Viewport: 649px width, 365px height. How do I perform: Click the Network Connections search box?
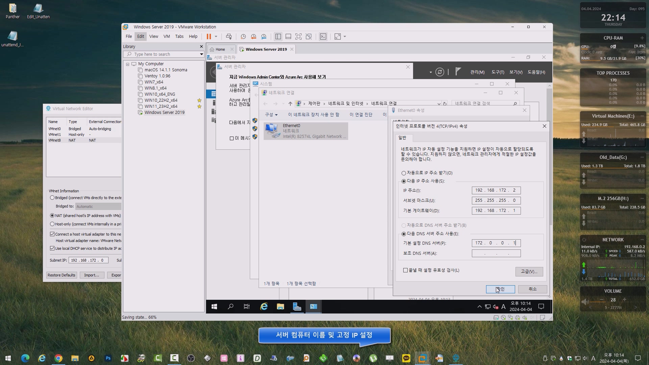coord(485,103)
